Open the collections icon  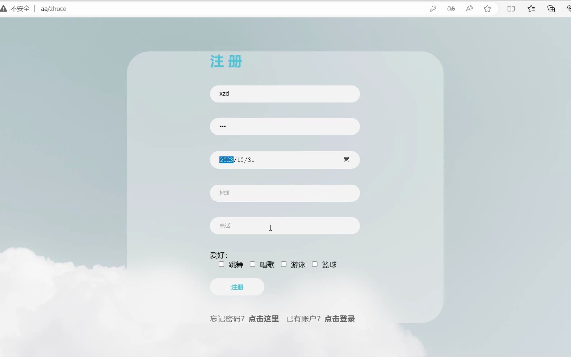(x=551, y=9)
